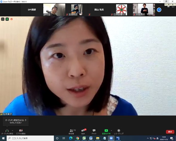The height and width of the screenshot is (141, 176).
Task: Open the Q&A panel
Action: point(83,131)
